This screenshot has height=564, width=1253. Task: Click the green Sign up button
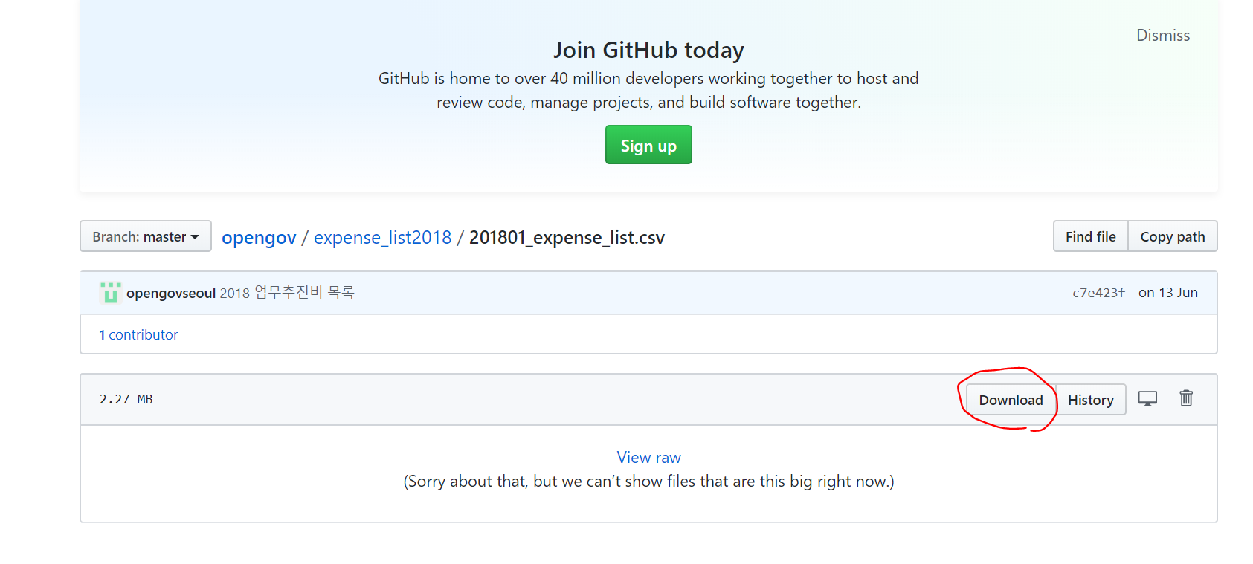pyautogui.click(x=648, y=145)
